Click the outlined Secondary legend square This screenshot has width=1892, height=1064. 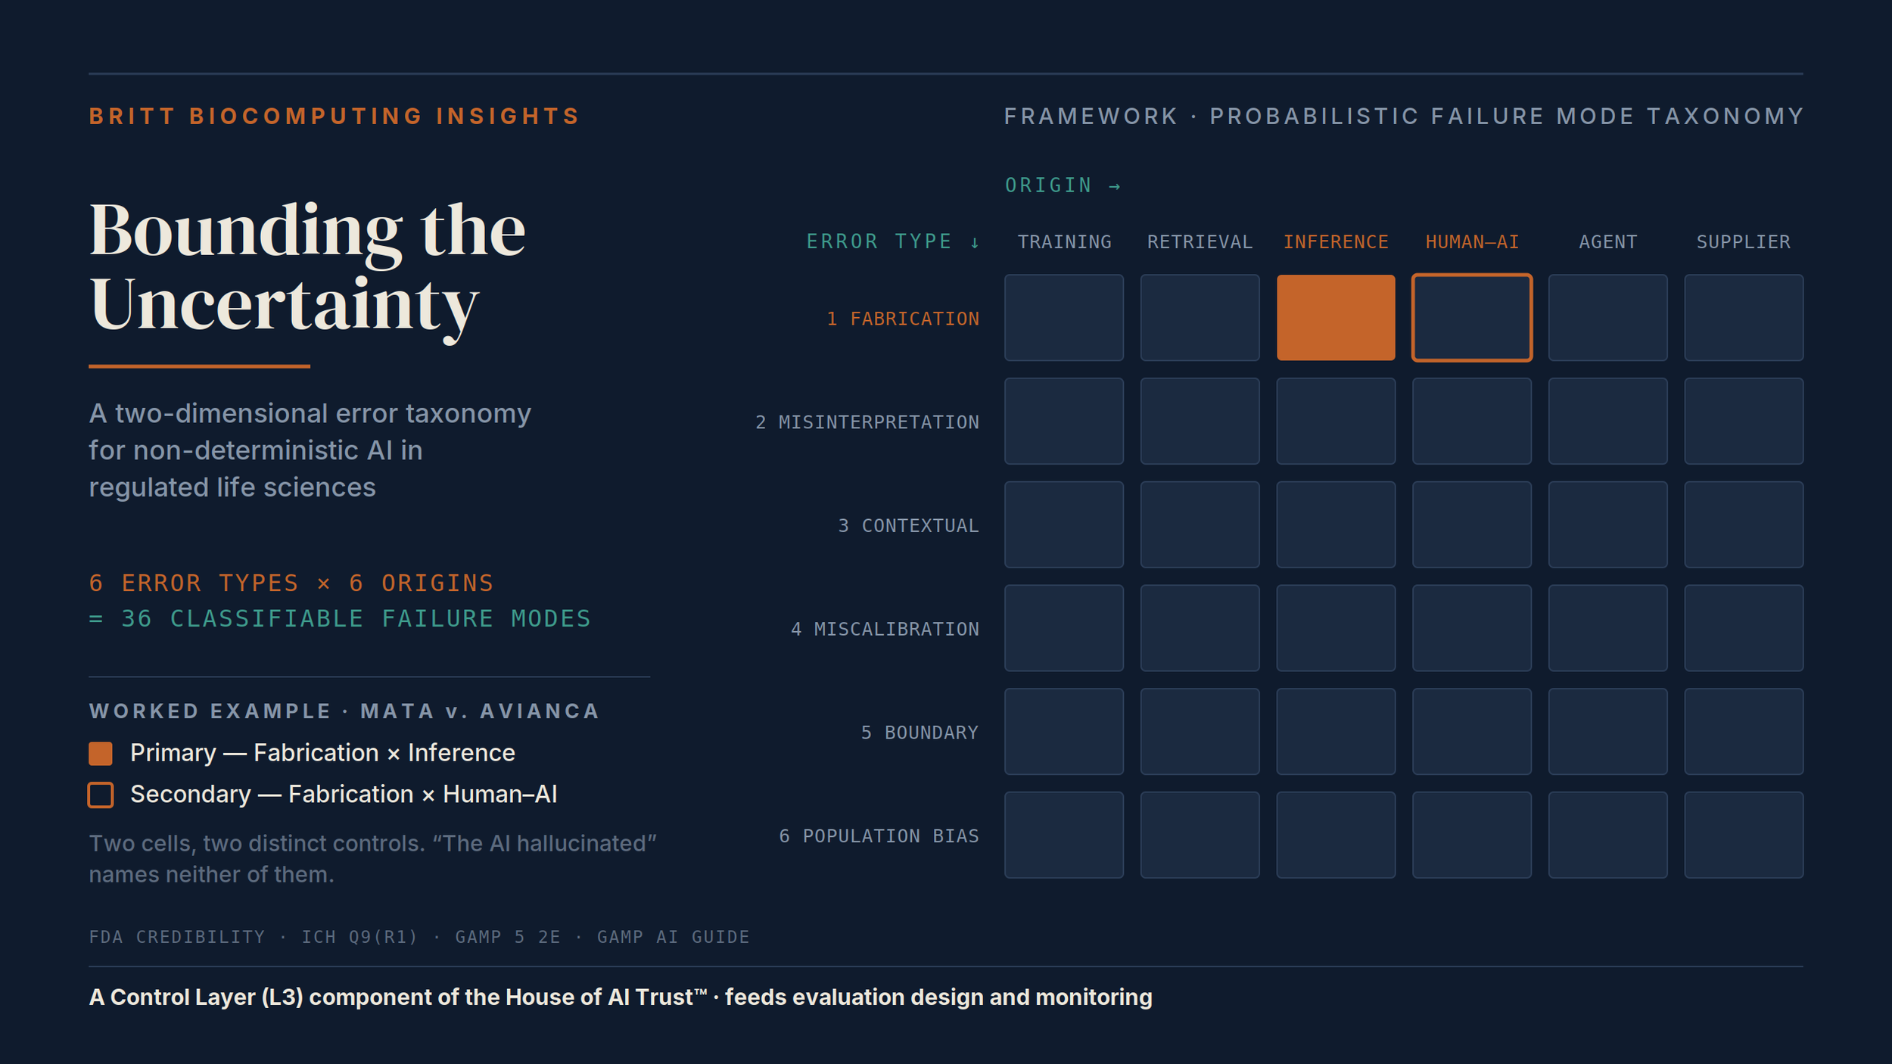coord(101,795)
